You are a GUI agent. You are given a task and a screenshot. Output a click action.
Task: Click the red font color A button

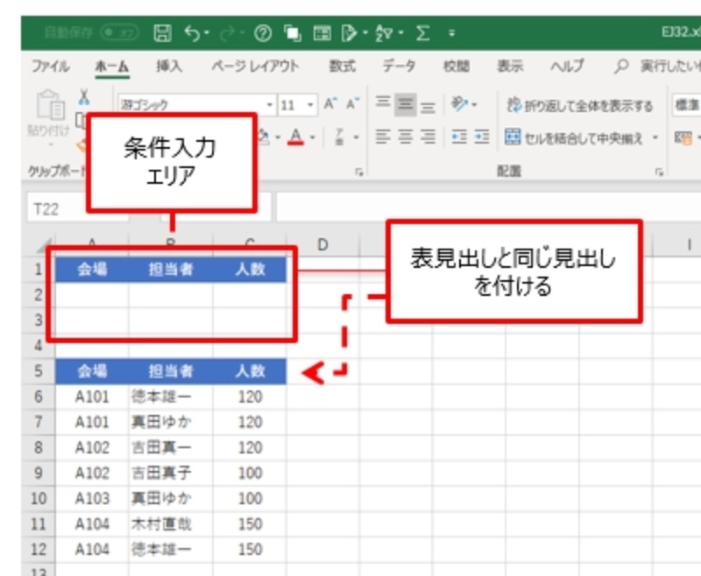pyautogui.click(x=294, y=137)
